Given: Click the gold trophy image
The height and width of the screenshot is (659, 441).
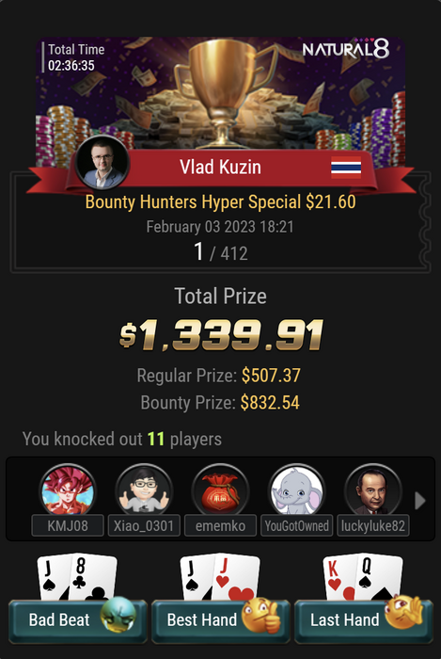Looking at the screenshot, I should (226, 92).
